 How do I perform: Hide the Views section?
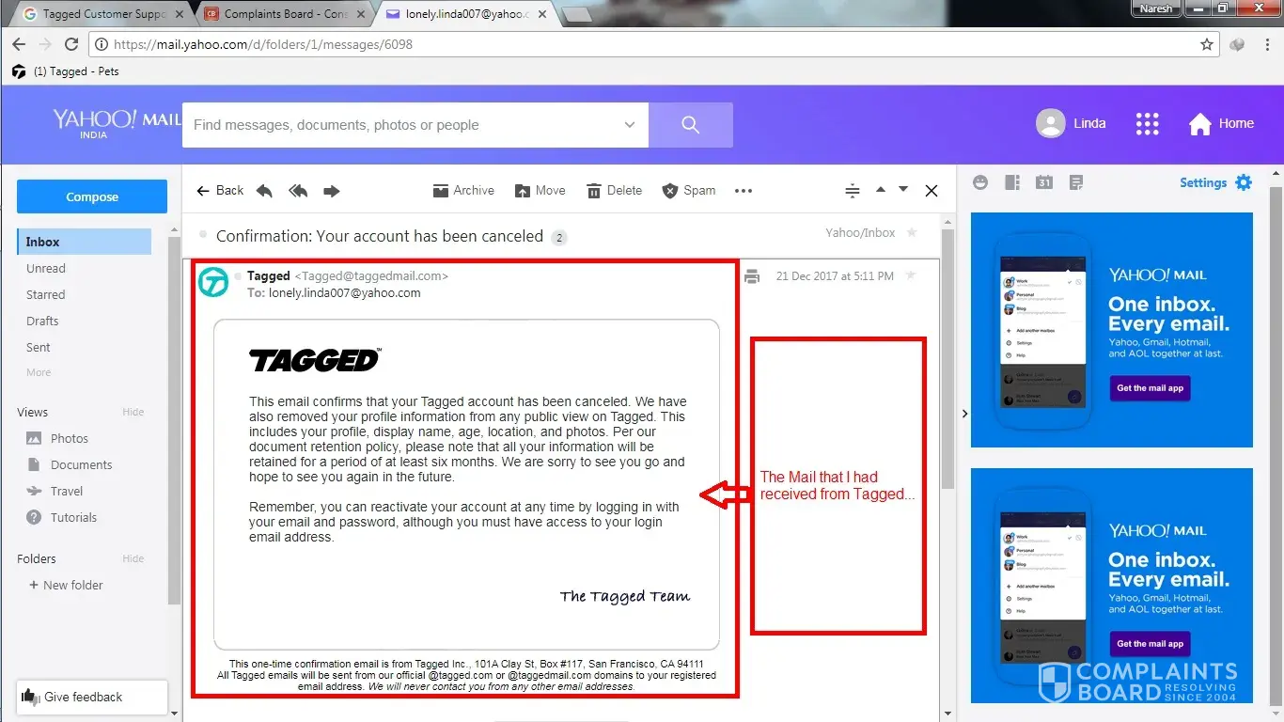click(133, 412)
